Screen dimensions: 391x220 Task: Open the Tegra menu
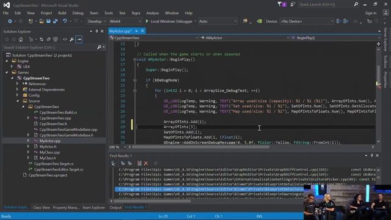136,13
